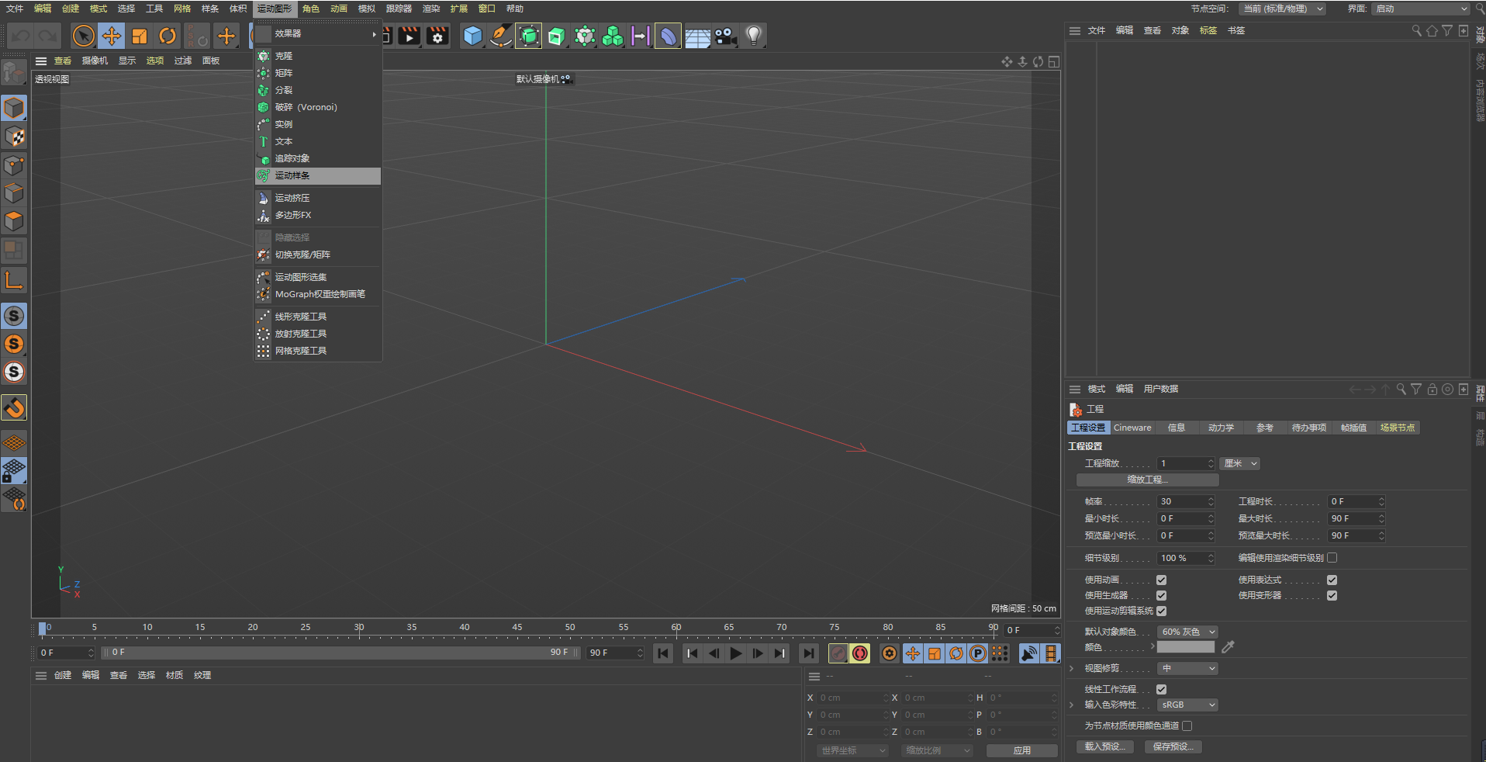
Task: Click the 帧率 input field showing 30
Action: pos(1186,501)
